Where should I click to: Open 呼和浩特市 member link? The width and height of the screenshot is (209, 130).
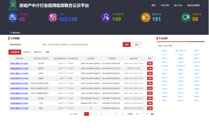pyautogui.click(x=181, y=66)
